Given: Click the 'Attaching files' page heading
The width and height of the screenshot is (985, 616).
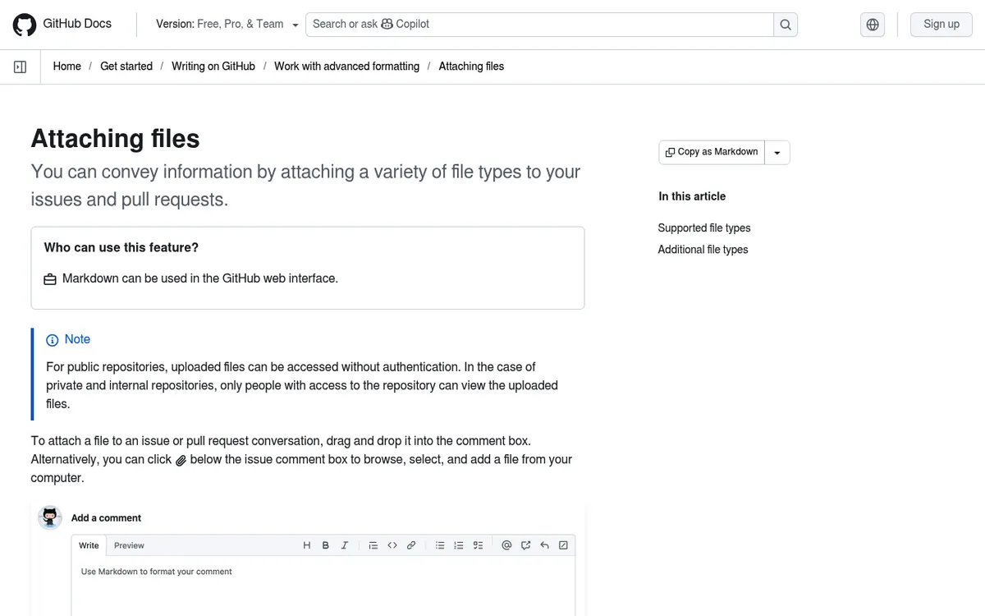Looking at the screenshot, I should click(116, 139).
